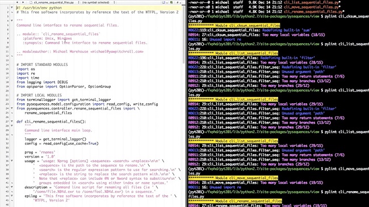
Task: Click the 'Module cli_move_sequential_files' highlighted line
Action: 233,178
